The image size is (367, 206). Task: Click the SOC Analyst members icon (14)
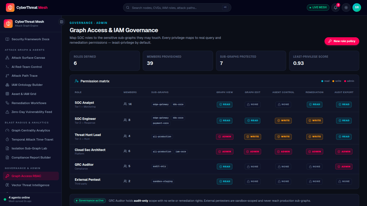coord(125,104)
